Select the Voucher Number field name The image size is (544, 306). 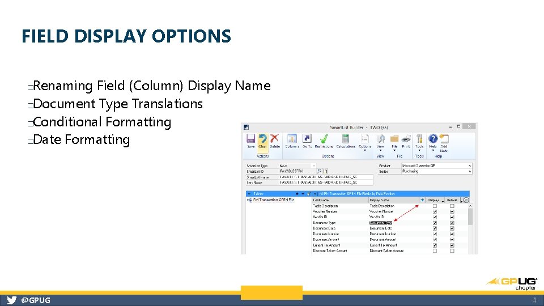325,211
